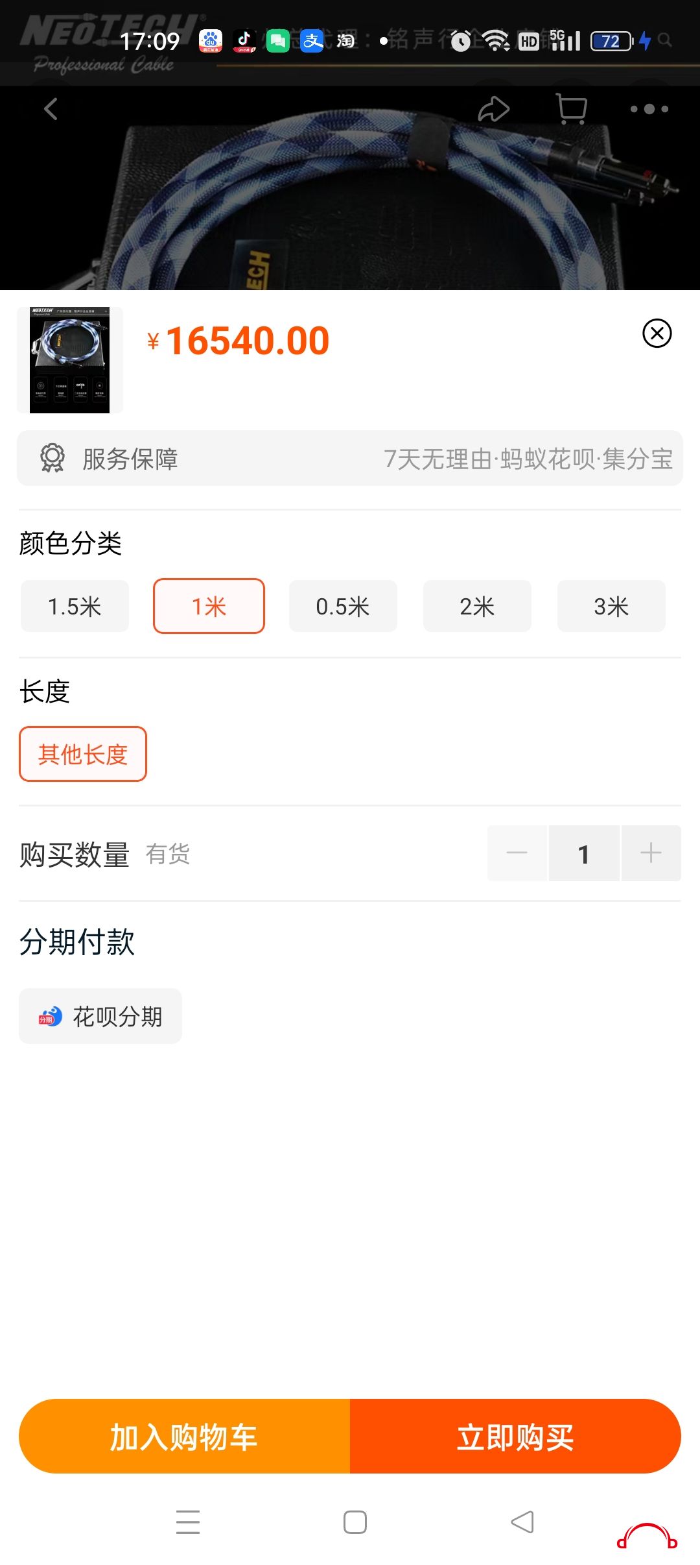700x1565 pixels.
Task: Tap 立即购买 button
Action: pos(515,1437)
